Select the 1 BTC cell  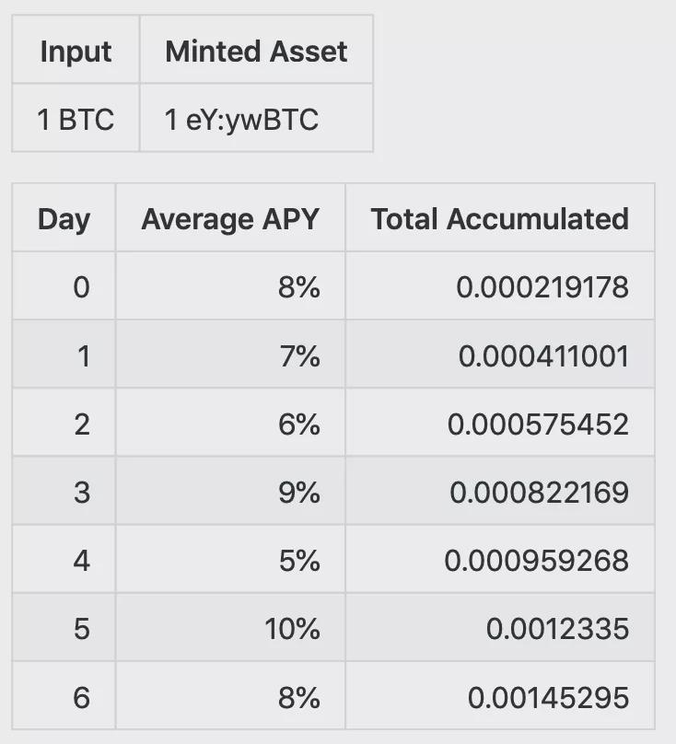pyautogui.click(x=76, y=118)
